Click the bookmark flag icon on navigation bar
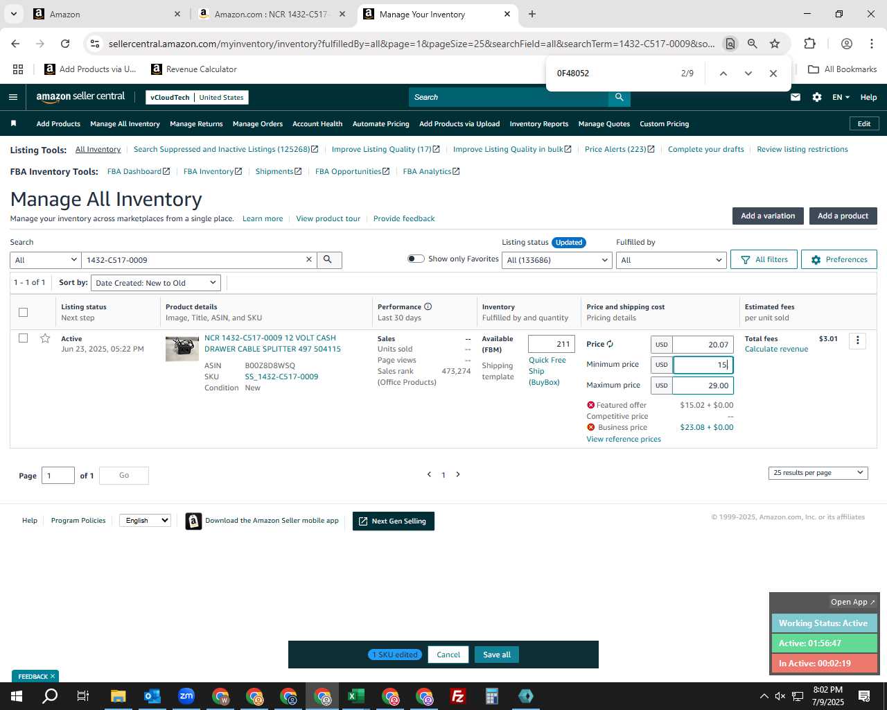Image resolution: width=887 pixels, height=710 pixels. point(13,123)
